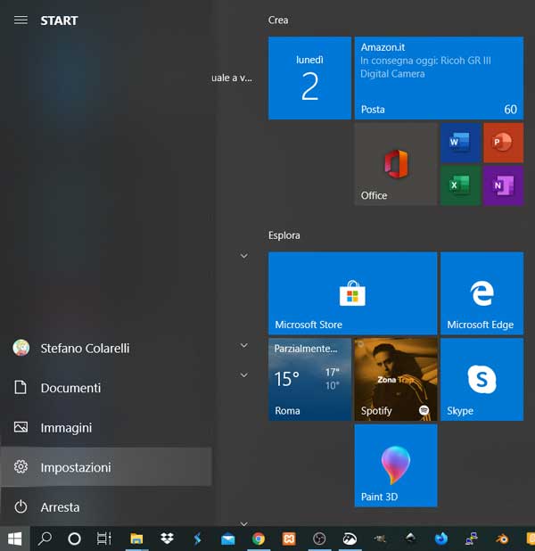Launch PowerPoint from the Office tiles
Screen dimensions: 535x551
504,143
